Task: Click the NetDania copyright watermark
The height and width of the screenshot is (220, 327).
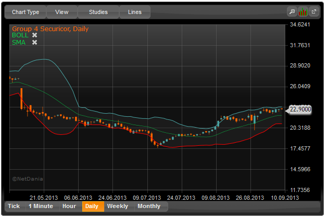Action: point(28,179)
